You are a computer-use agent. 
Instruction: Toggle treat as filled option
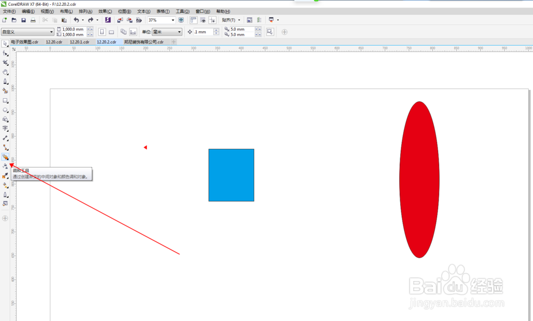click(270, 32)
